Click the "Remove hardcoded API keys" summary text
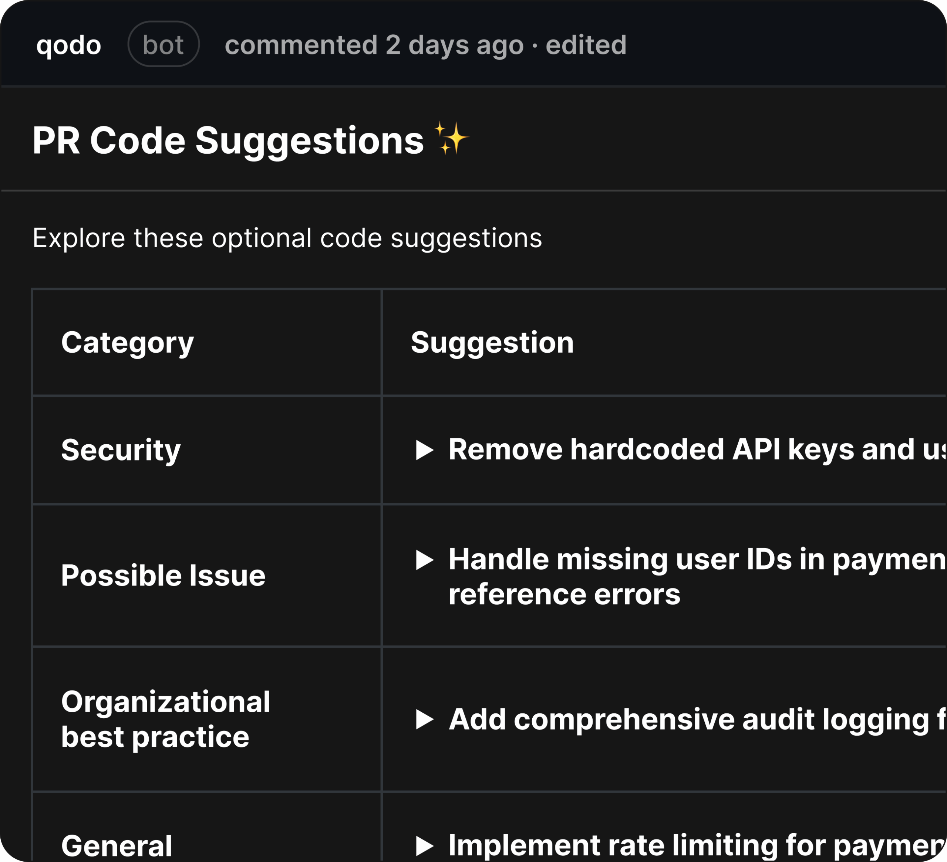947x862 pixels. coord(695,450)
